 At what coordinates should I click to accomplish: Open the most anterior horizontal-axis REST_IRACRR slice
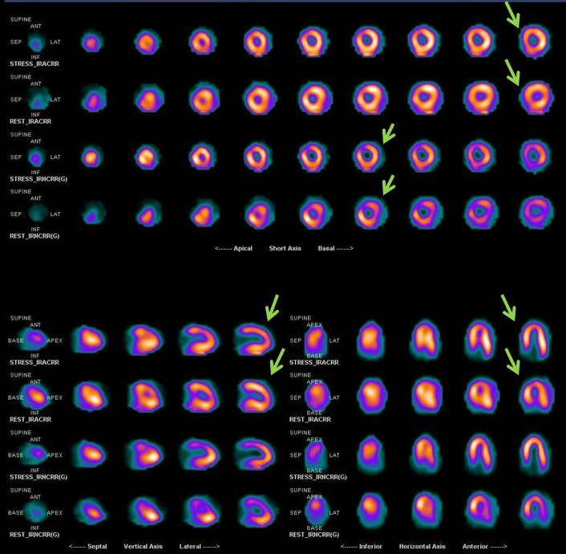click(536, 395)
